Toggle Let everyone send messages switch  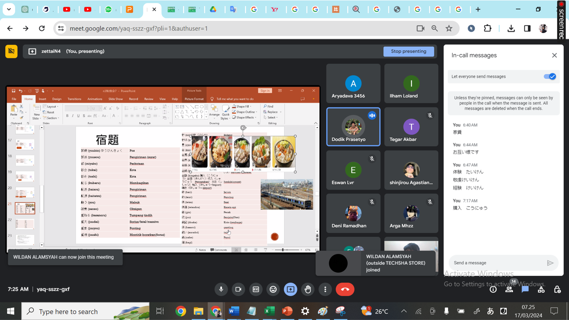550,76
